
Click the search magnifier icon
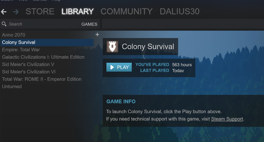click(4, 24)
